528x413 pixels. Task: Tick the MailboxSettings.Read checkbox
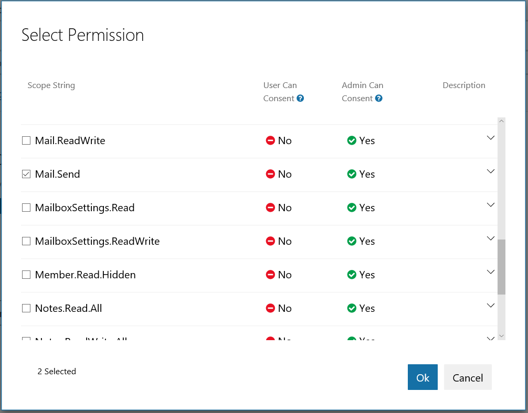[x=26, y=208]
